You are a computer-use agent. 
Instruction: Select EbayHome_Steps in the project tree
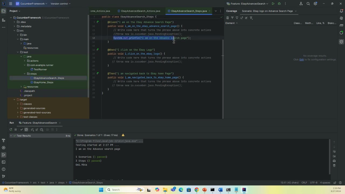tap(42, 82)
